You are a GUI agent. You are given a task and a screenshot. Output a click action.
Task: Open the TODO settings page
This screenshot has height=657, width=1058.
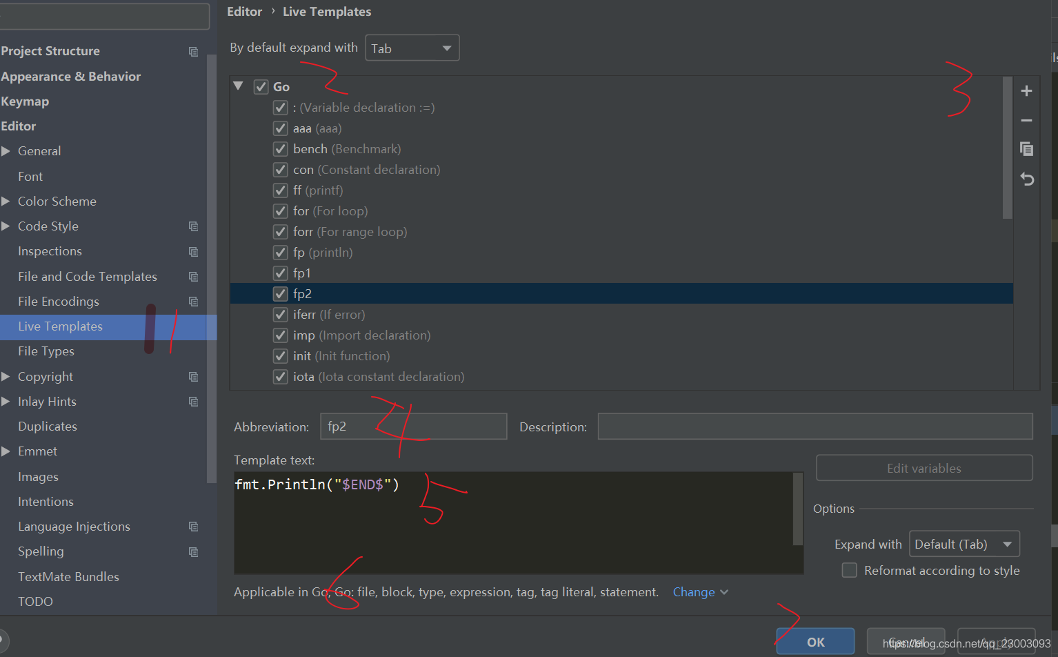click(35, 602)
